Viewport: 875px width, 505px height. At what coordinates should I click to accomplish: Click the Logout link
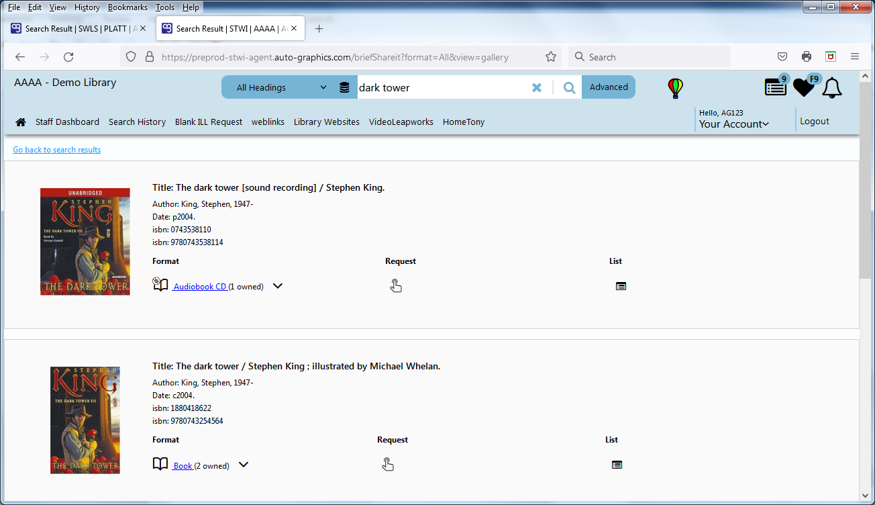[x=815, y=122]
